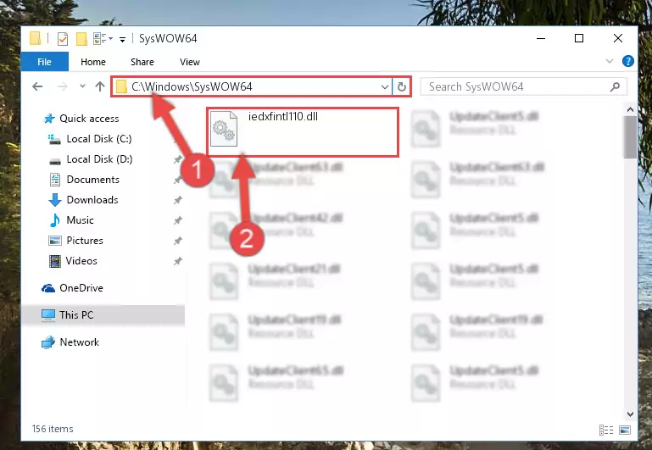This screenshot has width=652, height=450.
Task: Open the Customize Quick Access Toolbar dropdown arrow
Action: point(122,39)
